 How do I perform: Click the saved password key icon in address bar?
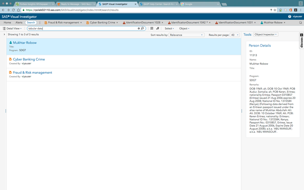coord(271,10)
